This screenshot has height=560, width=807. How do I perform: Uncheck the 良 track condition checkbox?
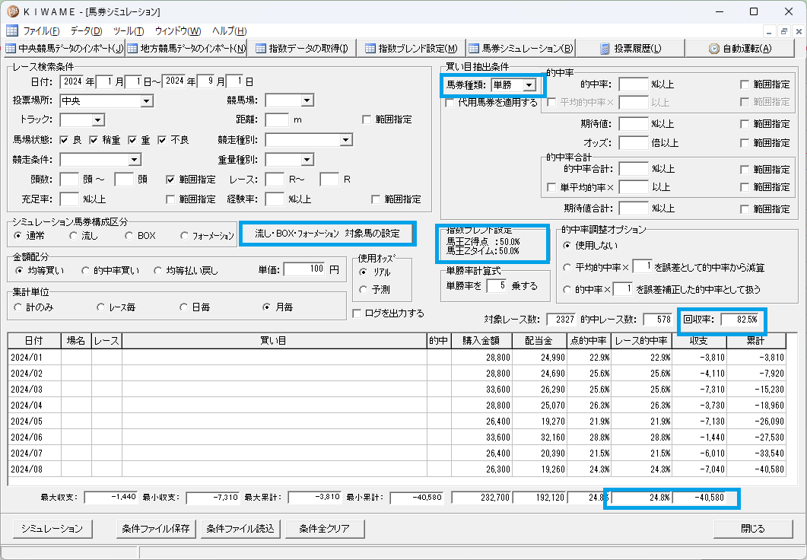pos(64,140)
